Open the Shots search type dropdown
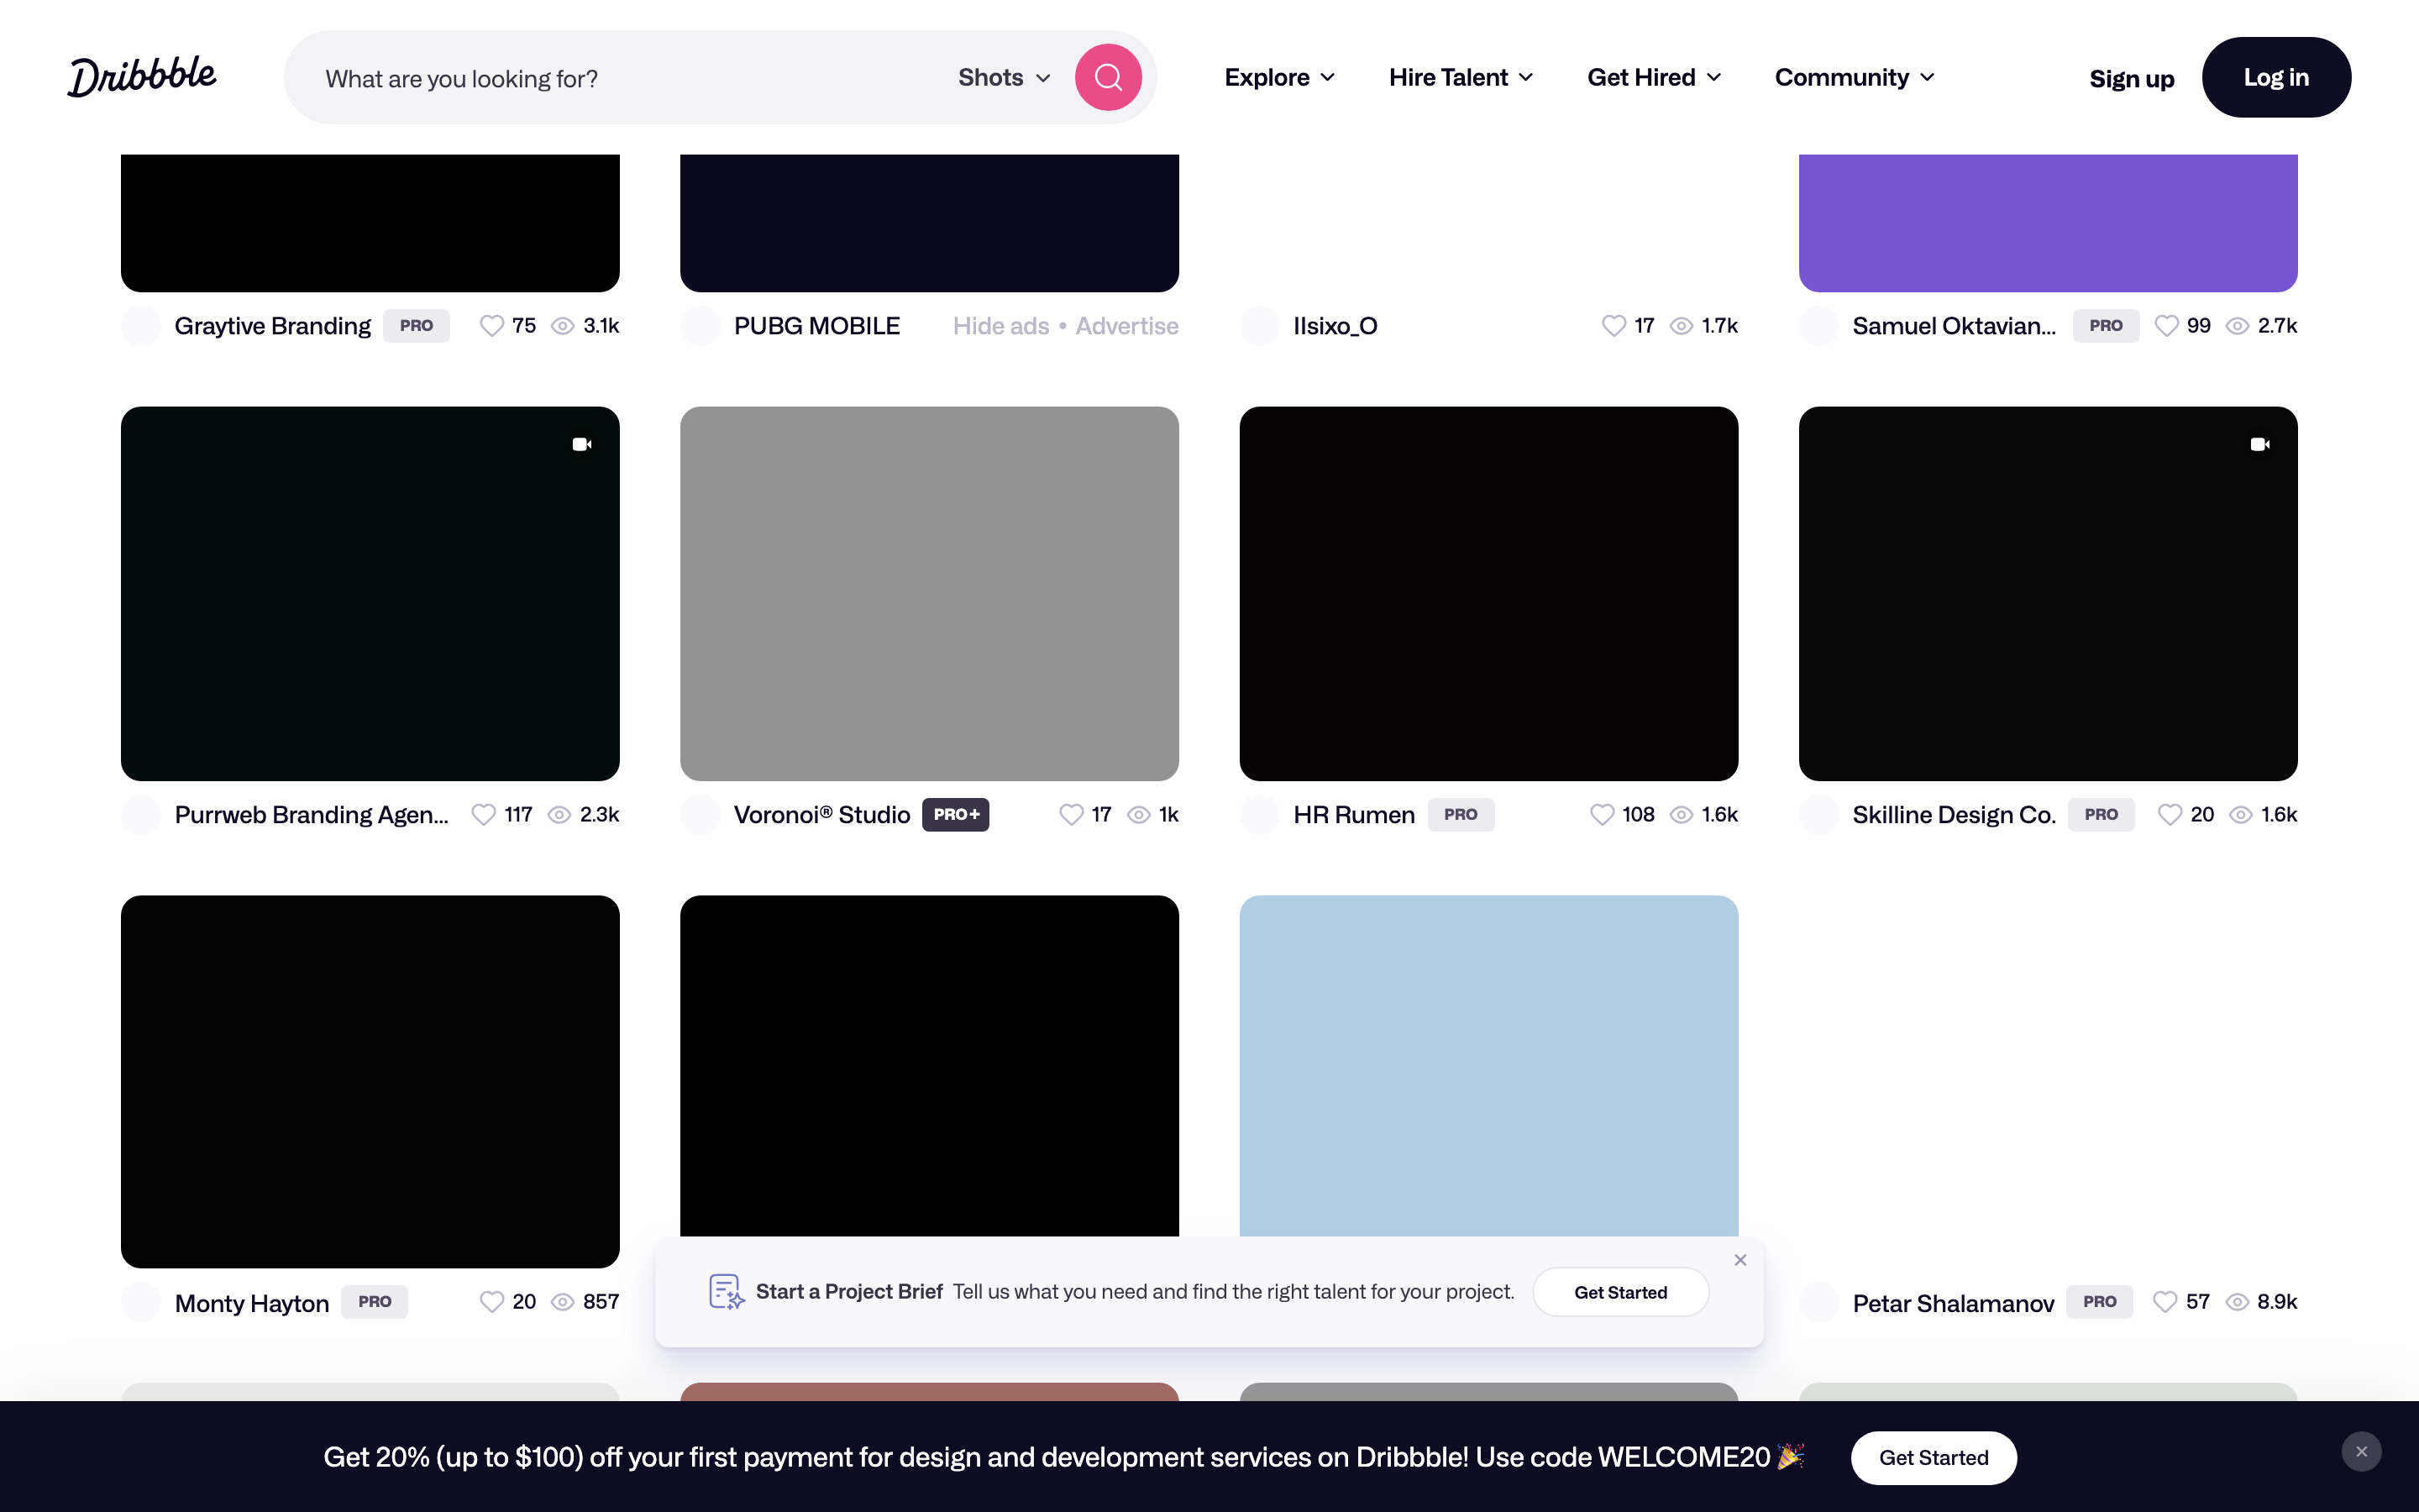The height and width of the screenshot is (1512, 2419). click(1004, 77)
